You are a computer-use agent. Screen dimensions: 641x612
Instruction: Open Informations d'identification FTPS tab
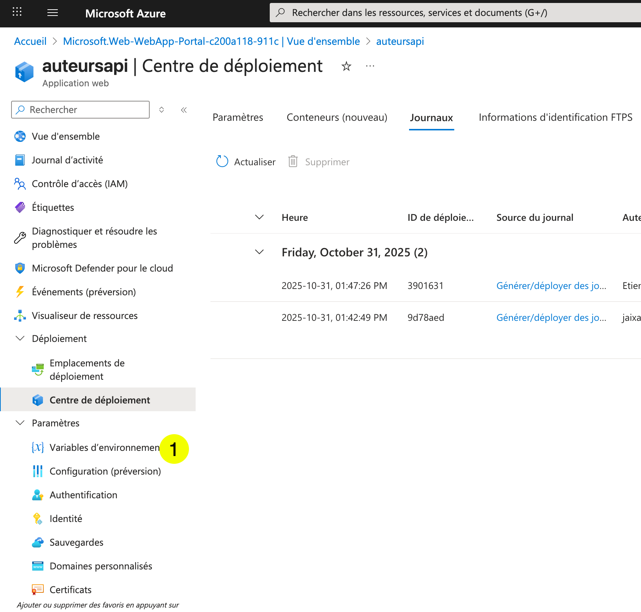[555, 117]
